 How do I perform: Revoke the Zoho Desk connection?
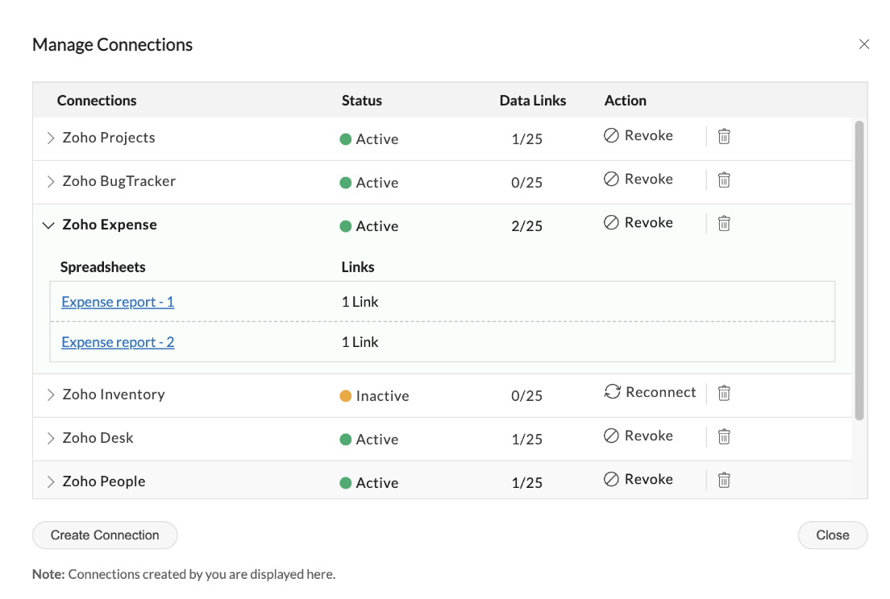point(638,436)
